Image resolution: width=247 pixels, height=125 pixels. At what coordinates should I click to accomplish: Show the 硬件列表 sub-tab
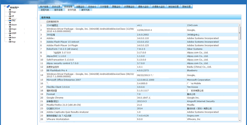tap(86, 10)
